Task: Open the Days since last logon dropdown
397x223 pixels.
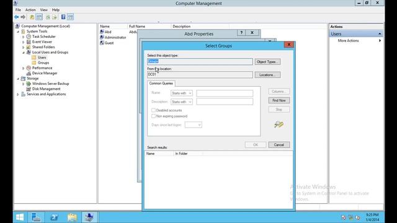Action: (193, 125)
